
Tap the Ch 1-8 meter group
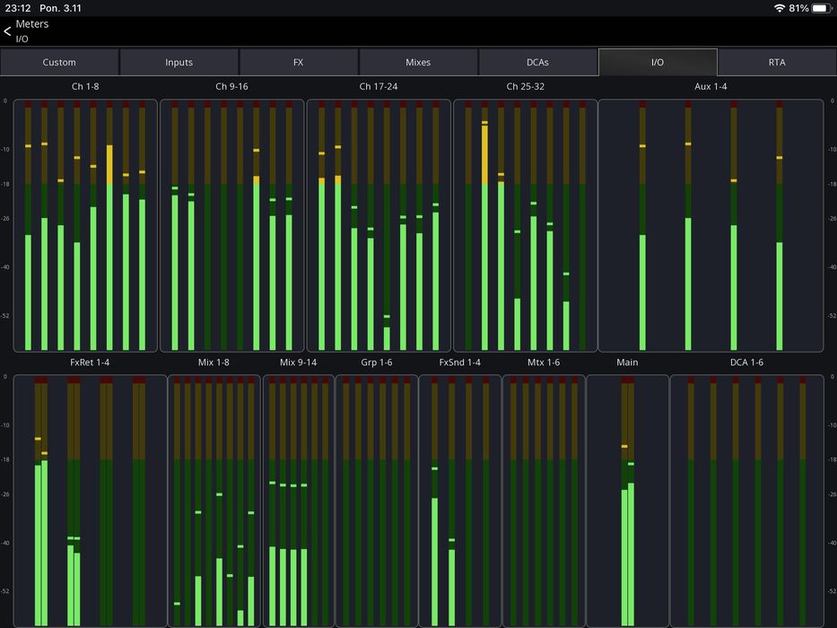click(85, 225)
